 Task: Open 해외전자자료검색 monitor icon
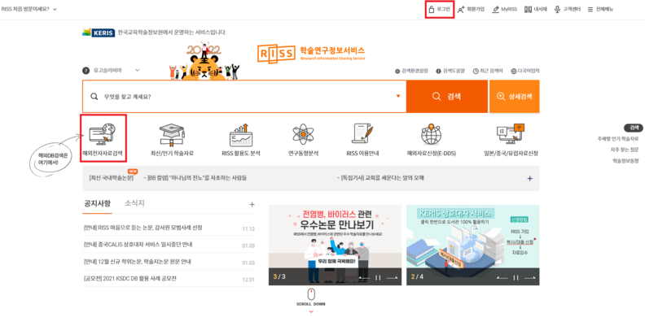click(x=103, y=134)
